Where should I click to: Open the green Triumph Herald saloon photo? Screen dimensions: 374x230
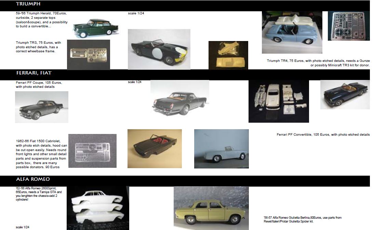click(x=96, y=28)
